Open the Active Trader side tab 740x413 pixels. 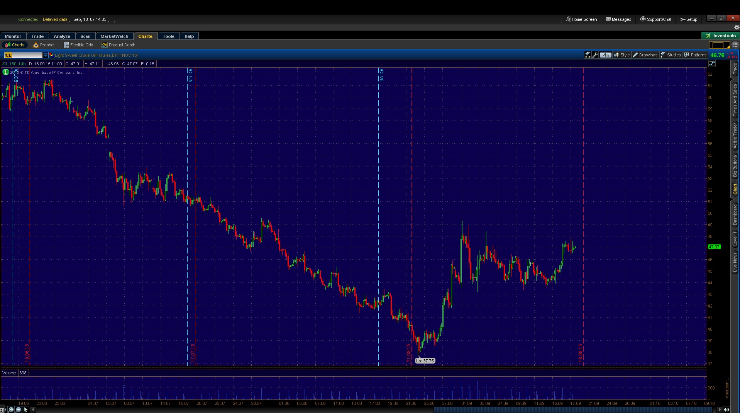pyautogui.click(x=735, y=136)
